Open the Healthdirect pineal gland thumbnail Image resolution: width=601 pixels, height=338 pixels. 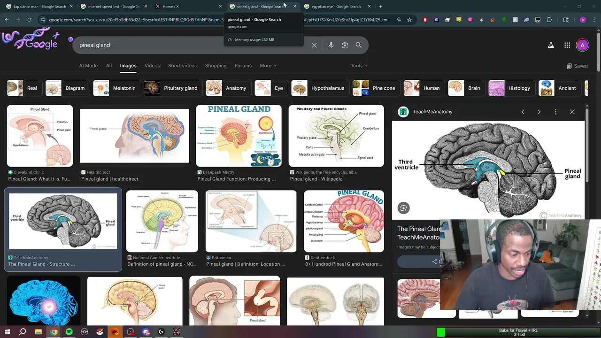point(134,136)
